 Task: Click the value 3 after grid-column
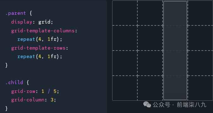(52, 100)
